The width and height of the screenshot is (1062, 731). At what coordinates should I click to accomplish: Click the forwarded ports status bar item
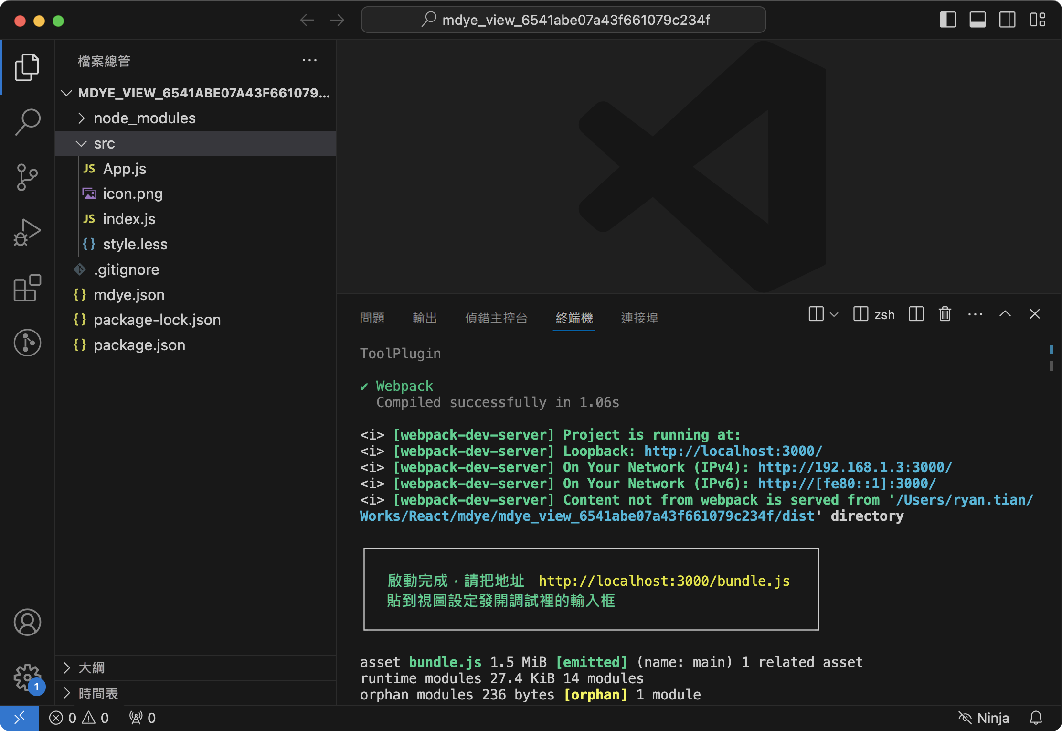pos(142,718)
